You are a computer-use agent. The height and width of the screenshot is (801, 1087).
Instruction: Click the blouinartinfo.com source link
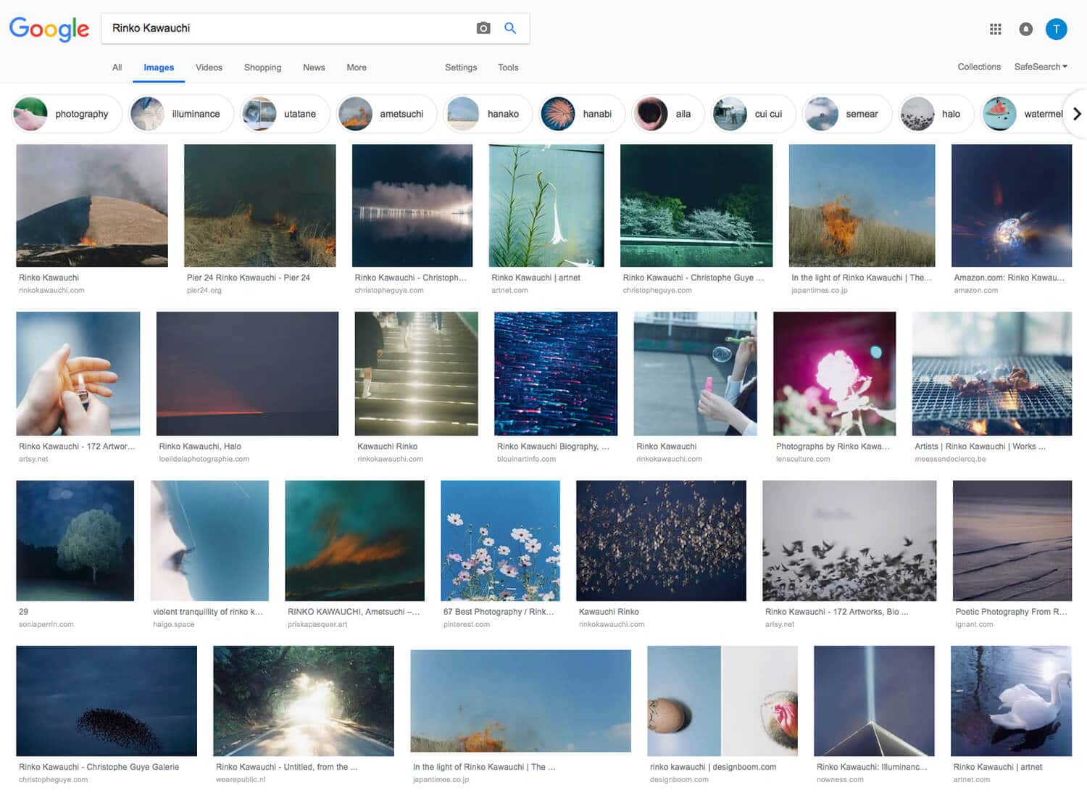[x=526, y=459]
